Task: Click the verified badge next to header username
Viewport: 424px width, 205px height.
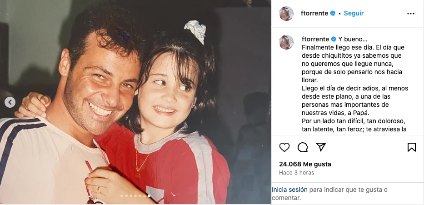Action: [x=333, y=13]
